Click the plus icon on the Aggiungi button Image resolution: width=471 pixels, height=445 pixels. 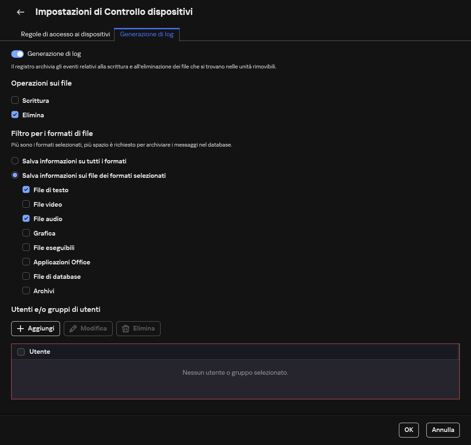tap(20, 329)
